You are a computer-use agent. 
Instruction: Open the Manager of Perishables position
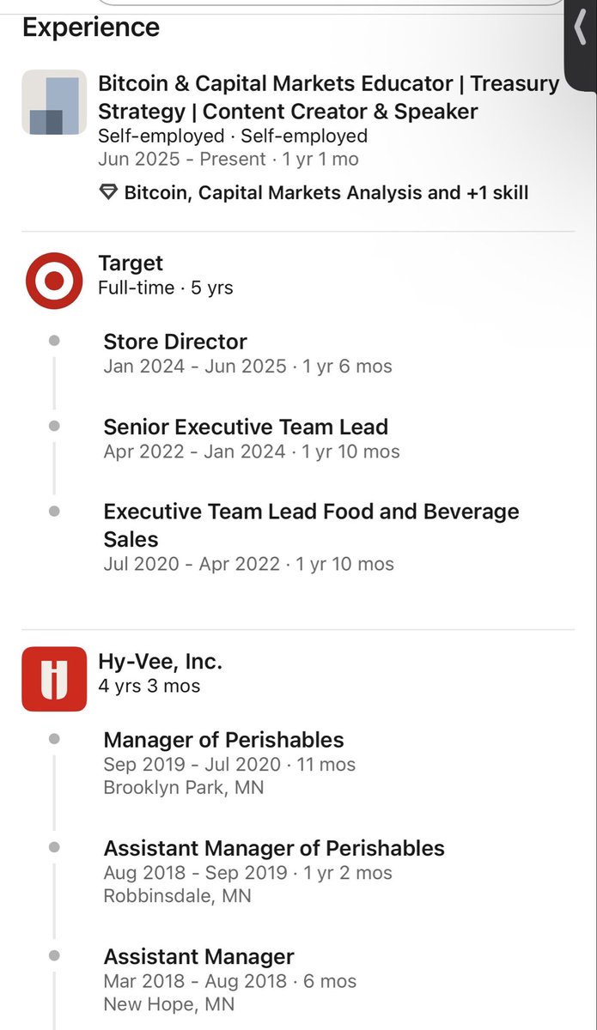[223, 740]
